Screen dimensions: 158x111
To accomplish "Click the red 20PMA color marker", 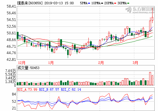I will 115,3.
